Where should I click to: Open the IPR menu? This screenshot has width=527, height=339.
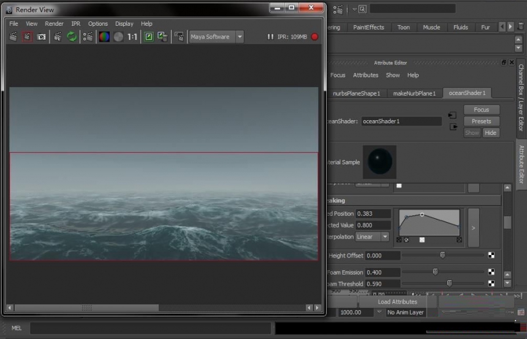(75, 23)
